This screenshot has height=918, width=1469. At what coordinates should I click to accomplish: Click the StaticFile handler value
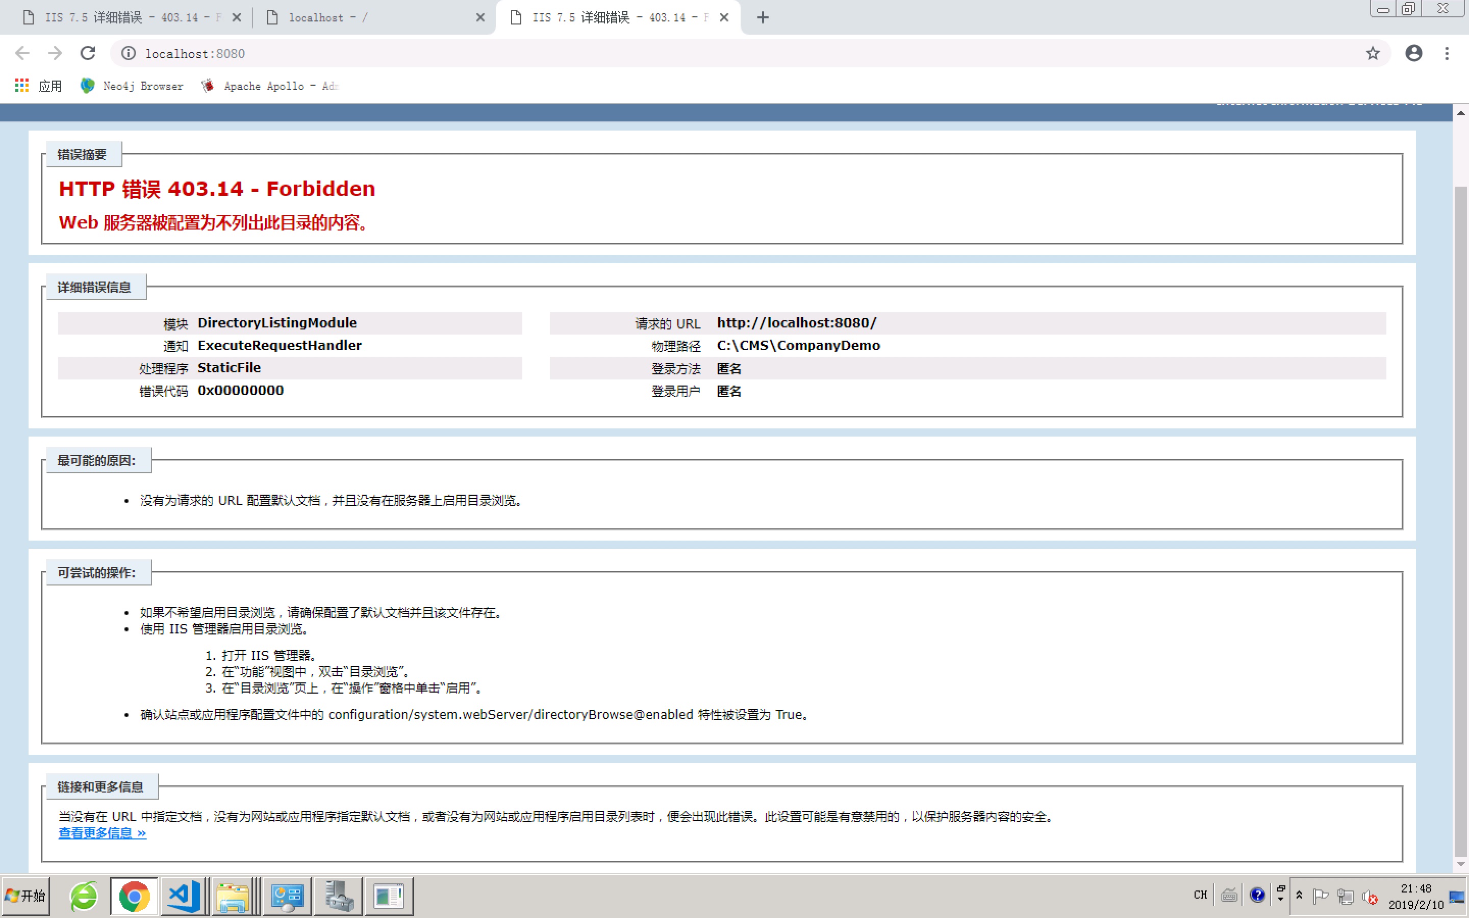(x=229, y=368)
